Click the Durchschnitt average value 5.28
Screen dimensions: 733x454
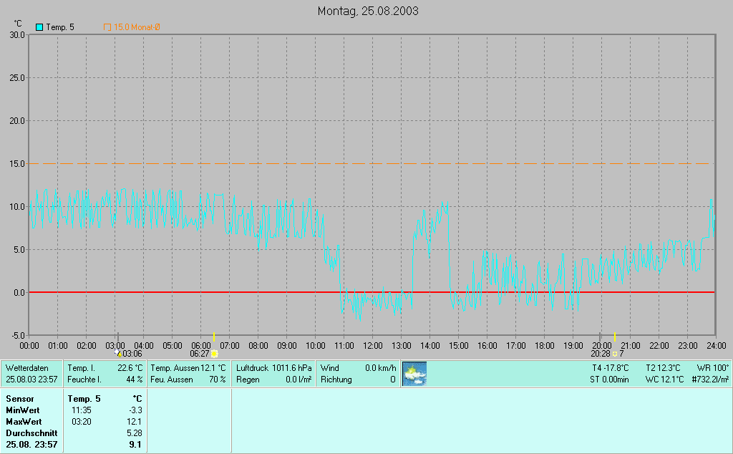click(134, 433)
